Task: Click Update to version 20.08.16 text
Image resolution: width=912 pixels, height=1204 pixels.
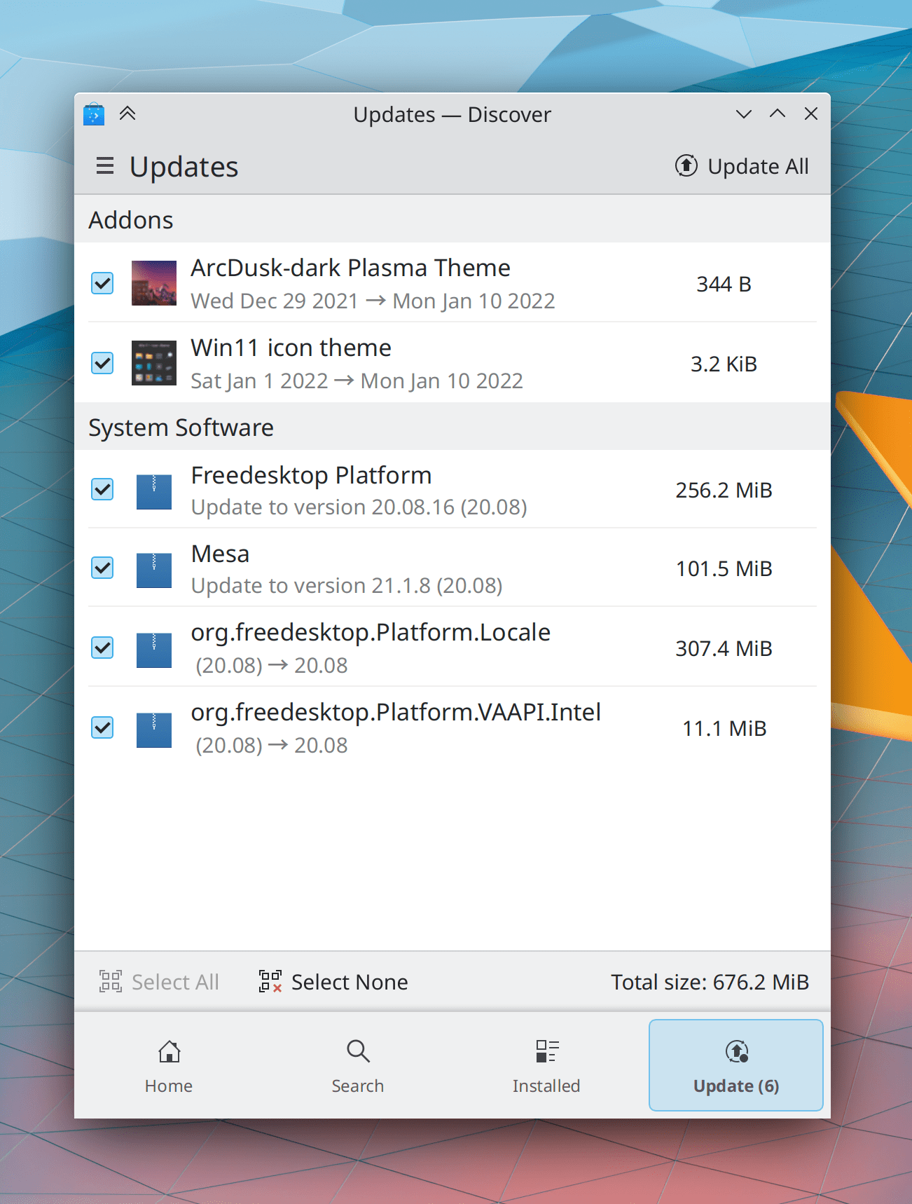Action: coord(359,507)
